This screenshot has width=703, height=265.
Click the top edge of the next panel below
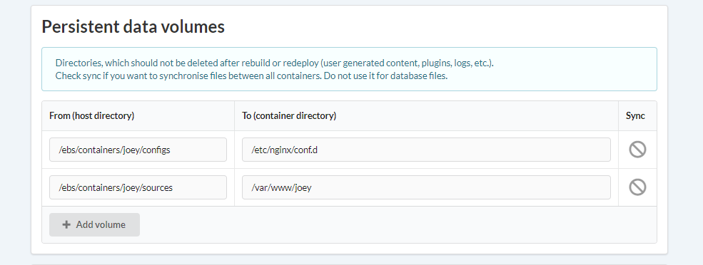349,264
